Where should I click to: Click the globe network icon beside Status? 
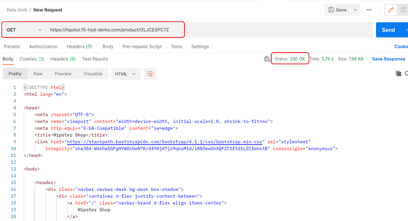[x=267, y=59]
